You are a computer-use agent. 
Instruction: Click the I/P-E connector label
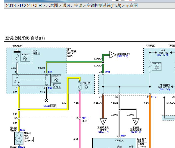click(x=154, y=97)
